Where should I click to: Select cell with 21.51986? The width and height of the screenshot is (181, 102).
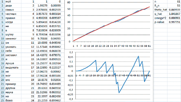41,92
